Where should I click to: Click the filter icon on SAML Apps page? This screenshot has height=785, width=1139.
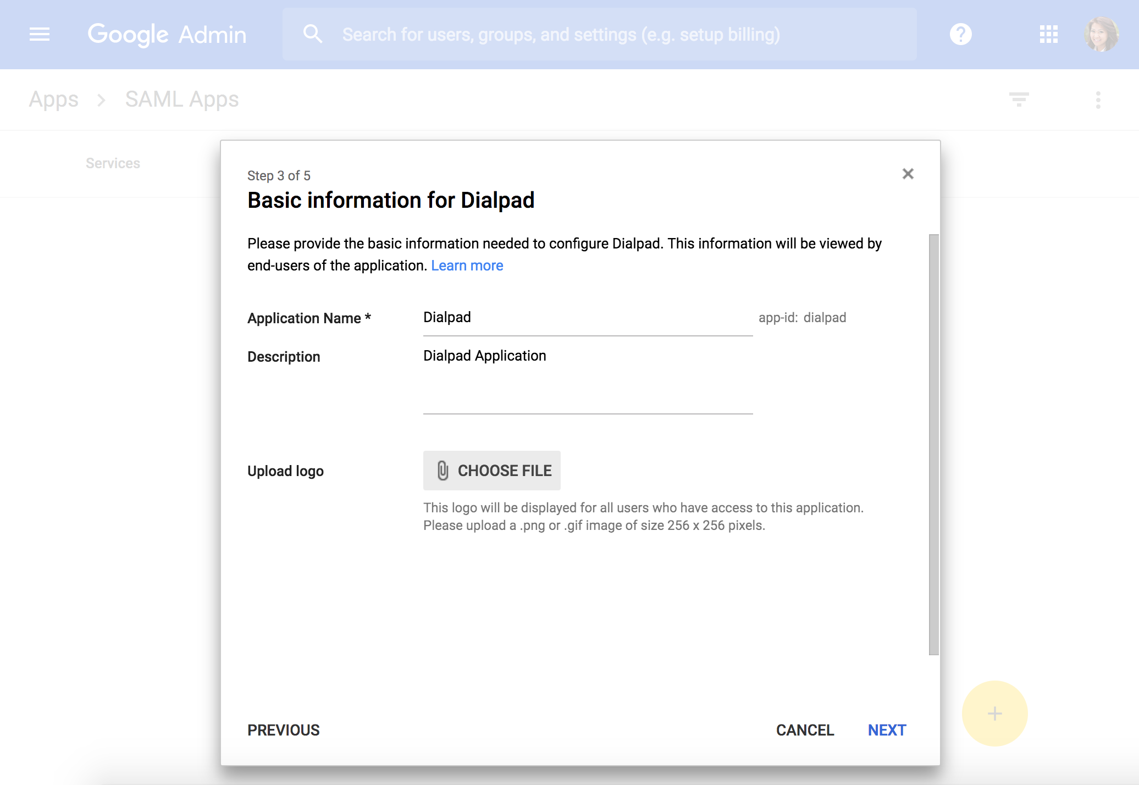pyautogui.click(x=1019, y=99)
